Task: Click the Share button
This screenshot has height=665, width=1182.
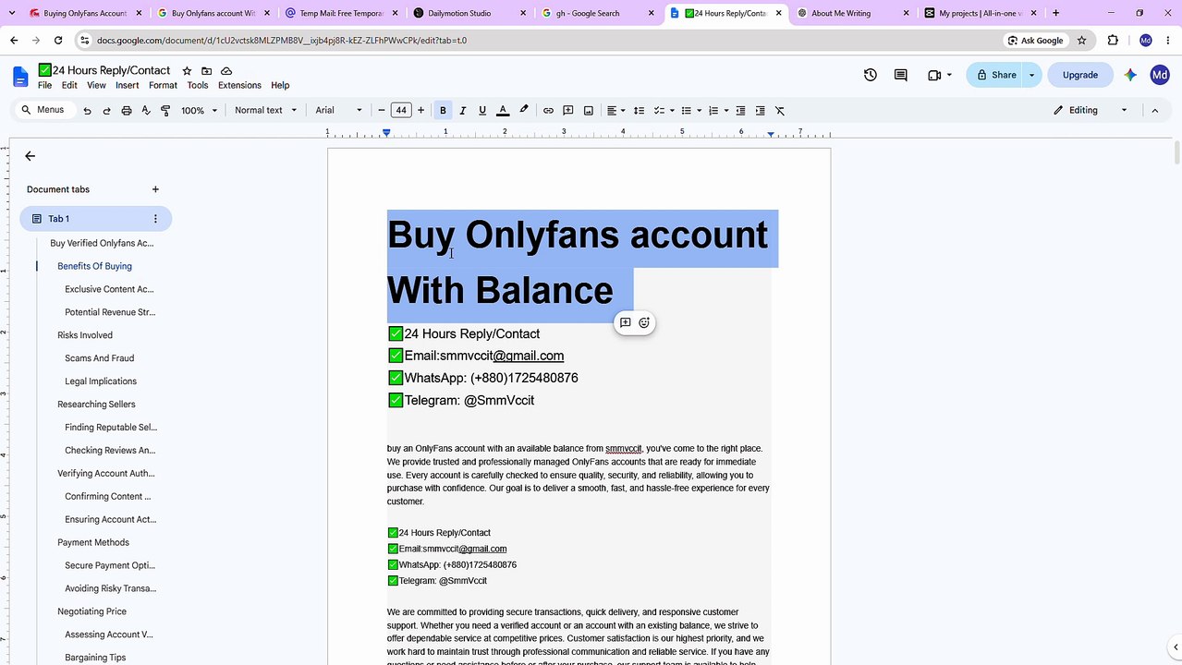Action: click(995, 75)
